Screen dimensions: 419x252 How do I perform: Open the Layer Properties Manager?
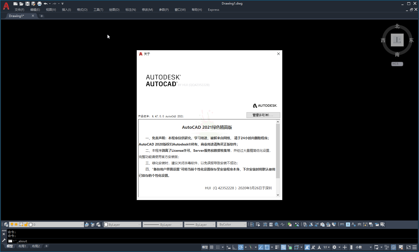pos(6,224)
